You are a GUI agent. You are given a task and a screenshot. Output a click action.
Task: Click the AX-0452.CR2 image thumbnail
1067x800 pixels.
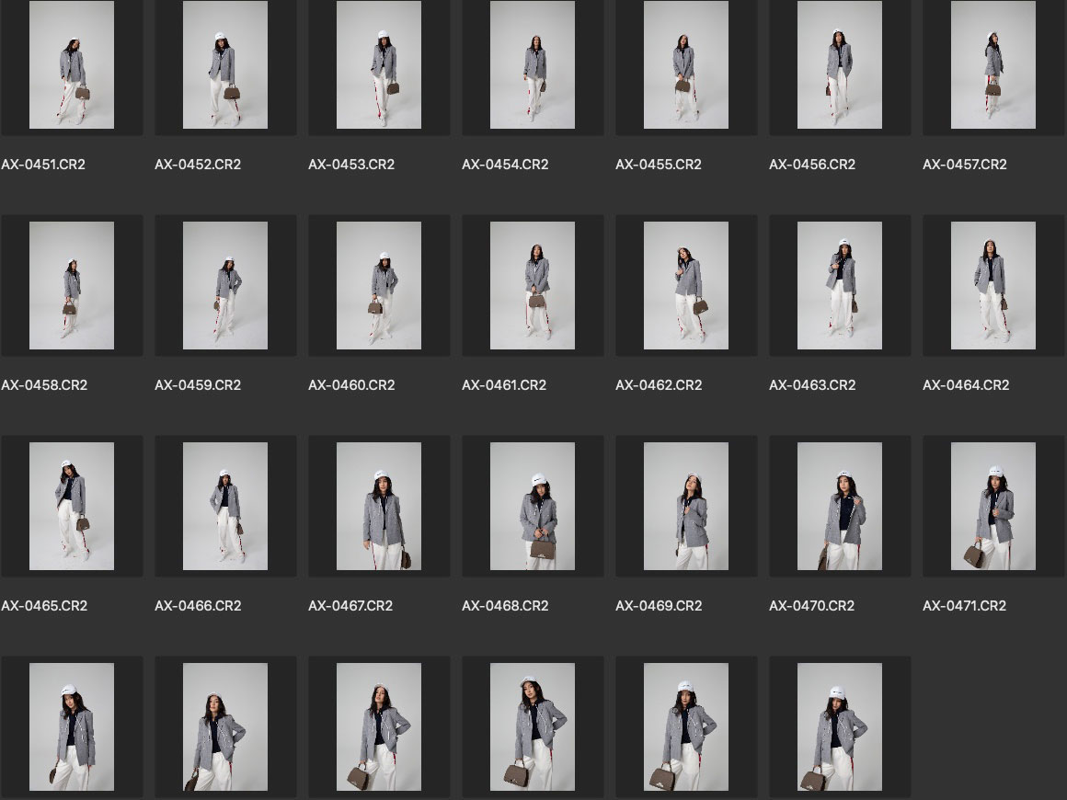pos(225,64)
